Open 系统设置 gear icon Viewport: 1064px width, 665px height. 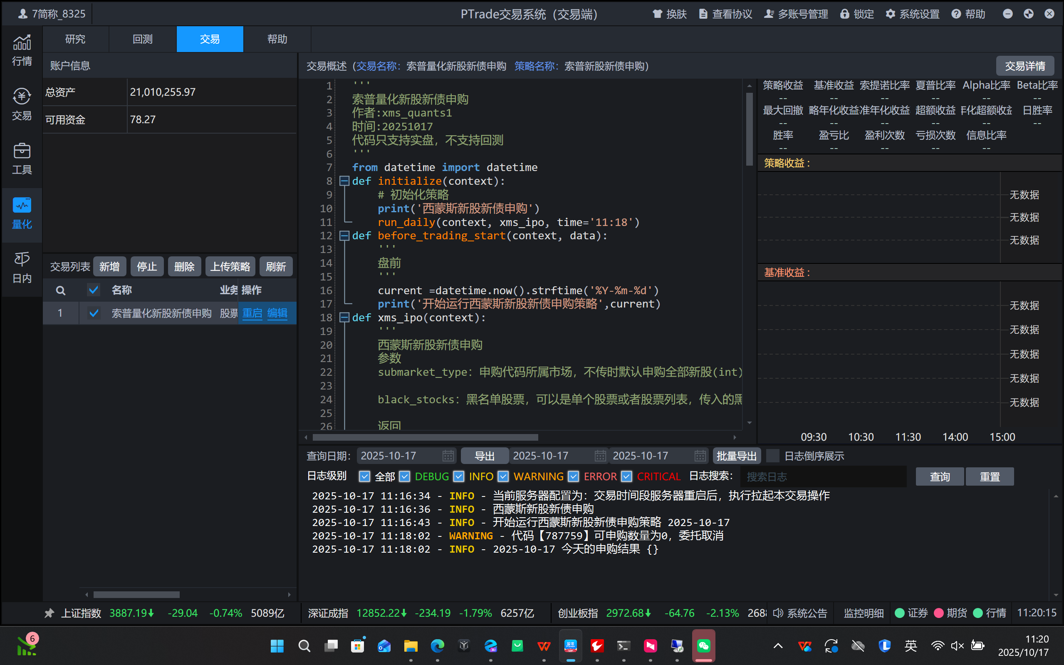pyautogui.click(x=890, y=14)
